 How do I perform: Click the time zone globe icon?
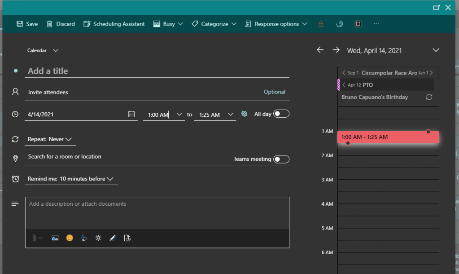[244, 114]
